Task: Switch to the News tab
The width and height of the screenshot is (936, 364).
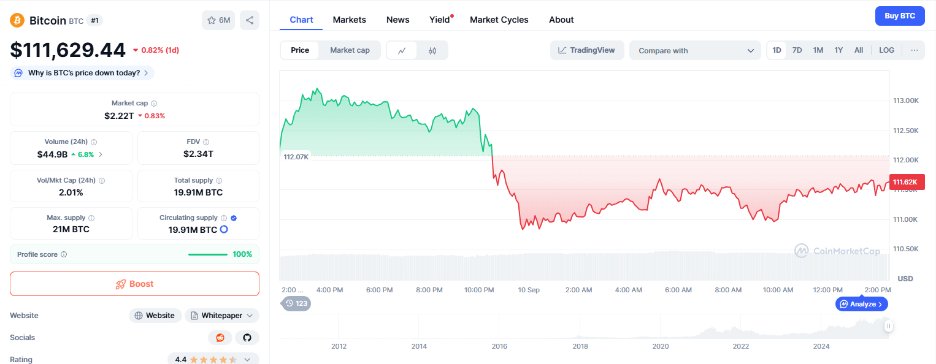Action: pyautogui.click(x=397, y=20)
